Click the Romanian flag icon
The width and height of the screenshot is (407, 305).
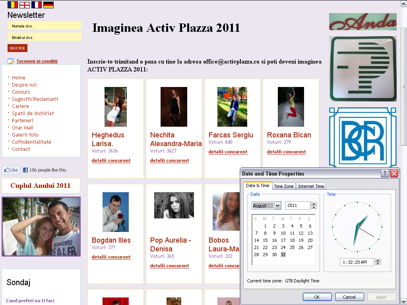tap(12, 6)
